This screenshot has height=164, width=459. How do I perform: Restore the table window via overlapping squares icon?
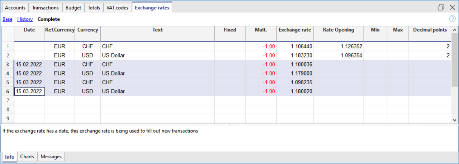pos(441,7)
